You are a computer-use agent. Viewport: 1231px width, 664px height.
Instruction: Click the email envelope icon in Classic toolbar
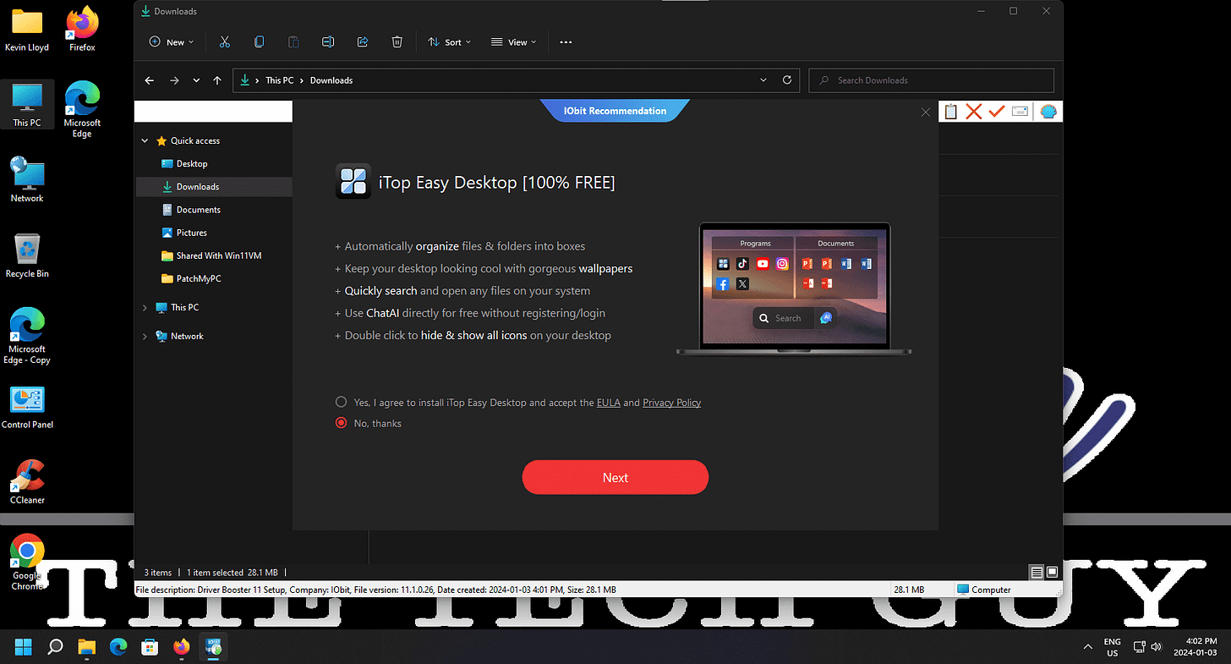click(x=1020, y=112)
